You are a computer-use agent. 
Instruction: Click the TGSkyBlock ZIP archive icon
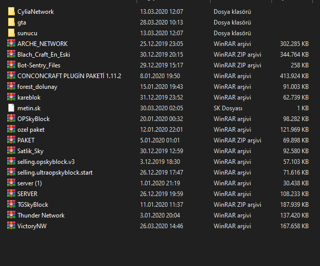(x=11, y=204)
